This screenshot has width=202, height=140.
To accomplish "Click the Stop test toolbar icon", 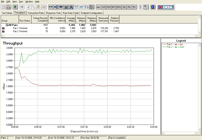I will tap(22, 7).
